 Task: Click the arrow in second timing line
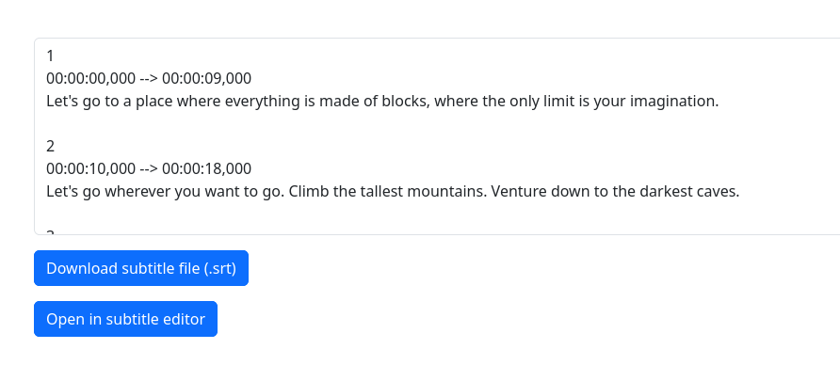pyautogui.click(x=149, y=169)
